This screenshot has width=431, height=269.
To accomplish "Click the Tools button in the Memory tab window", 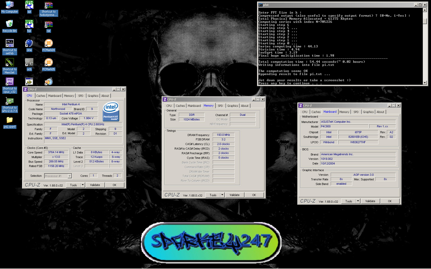I will (213, 195).
